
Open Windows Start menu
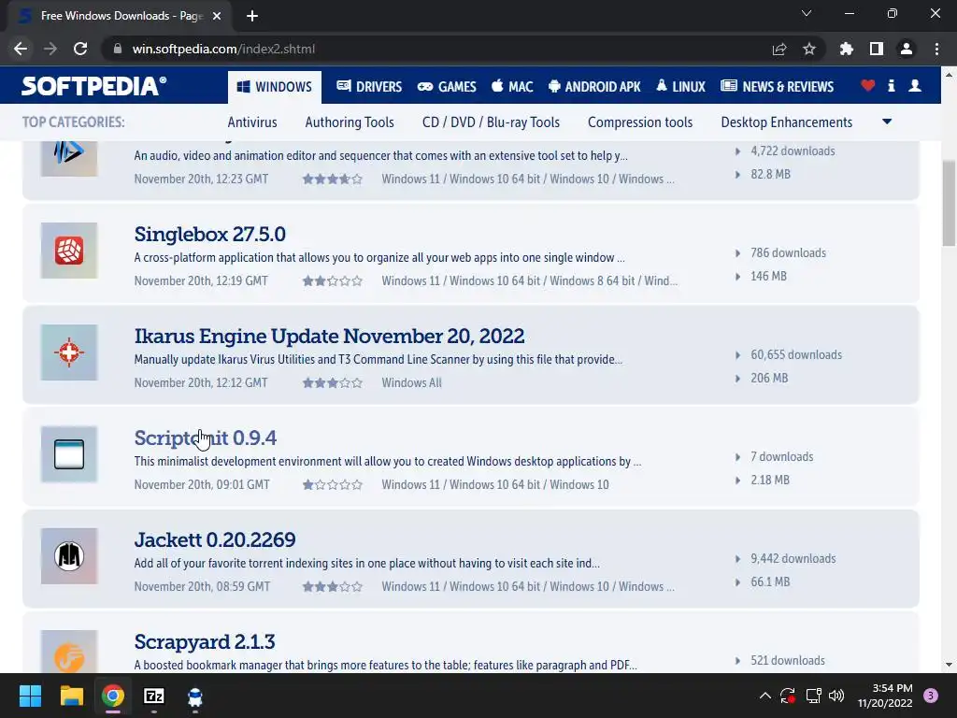pyautogui.click(x=30, y=696)
